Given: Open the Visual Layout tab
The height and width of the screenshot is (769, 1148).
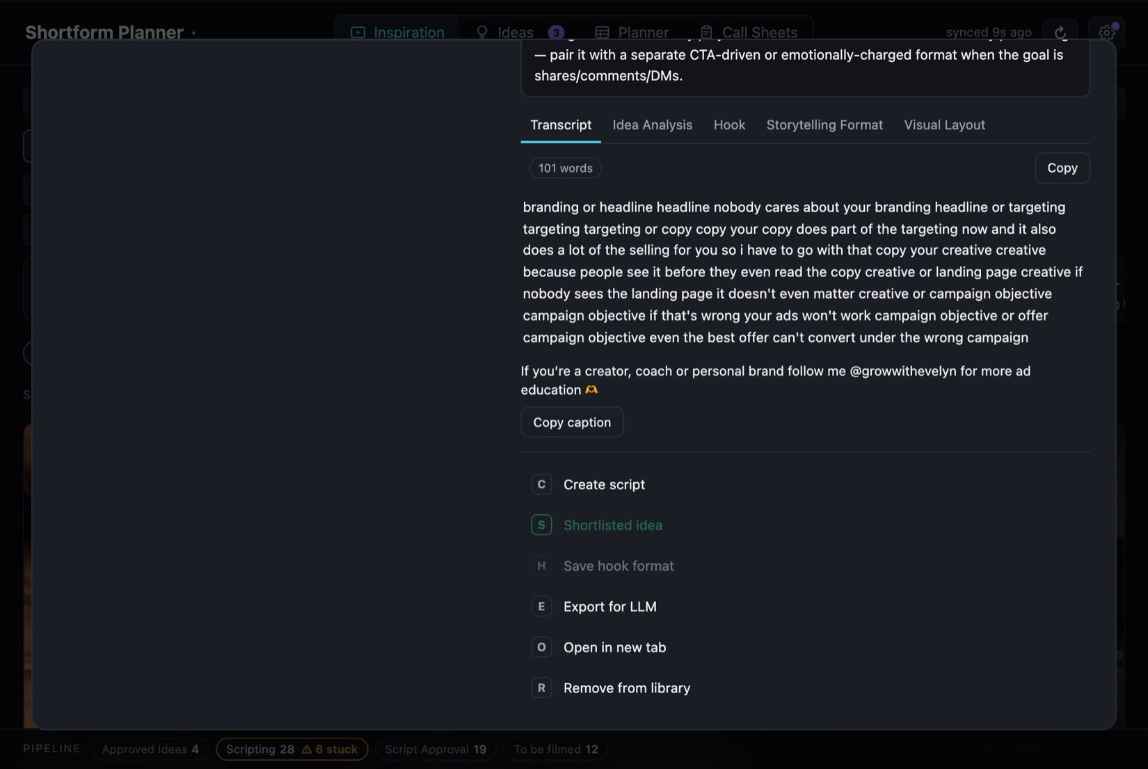Looking at the screenshot, I should coord(944,125).
